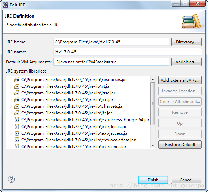Click the jar icon for charsets.jar
Screen dimensions: 208x192
17,106
